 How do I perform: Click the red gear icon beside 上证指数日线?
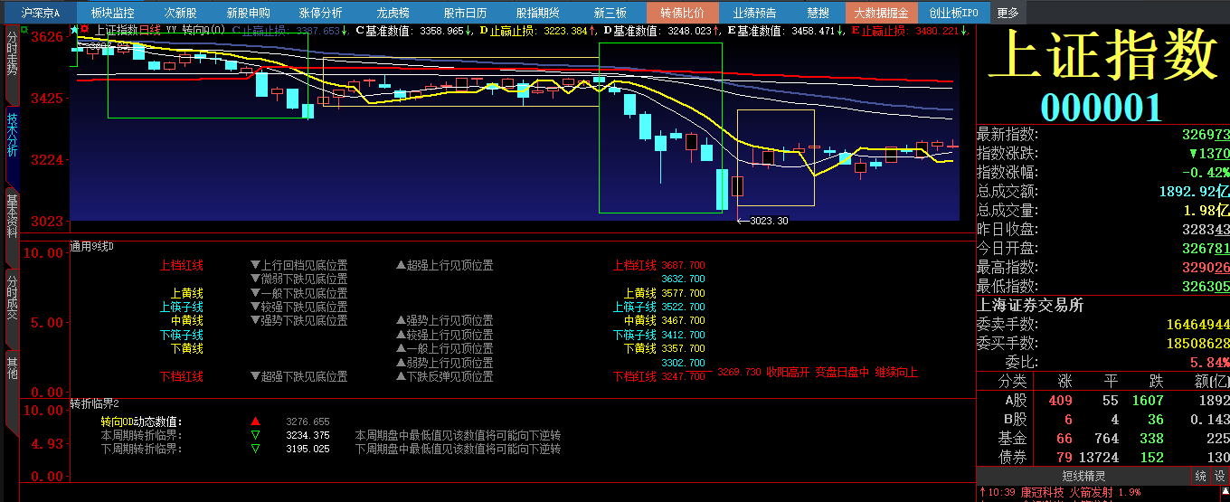coord(85,30)
